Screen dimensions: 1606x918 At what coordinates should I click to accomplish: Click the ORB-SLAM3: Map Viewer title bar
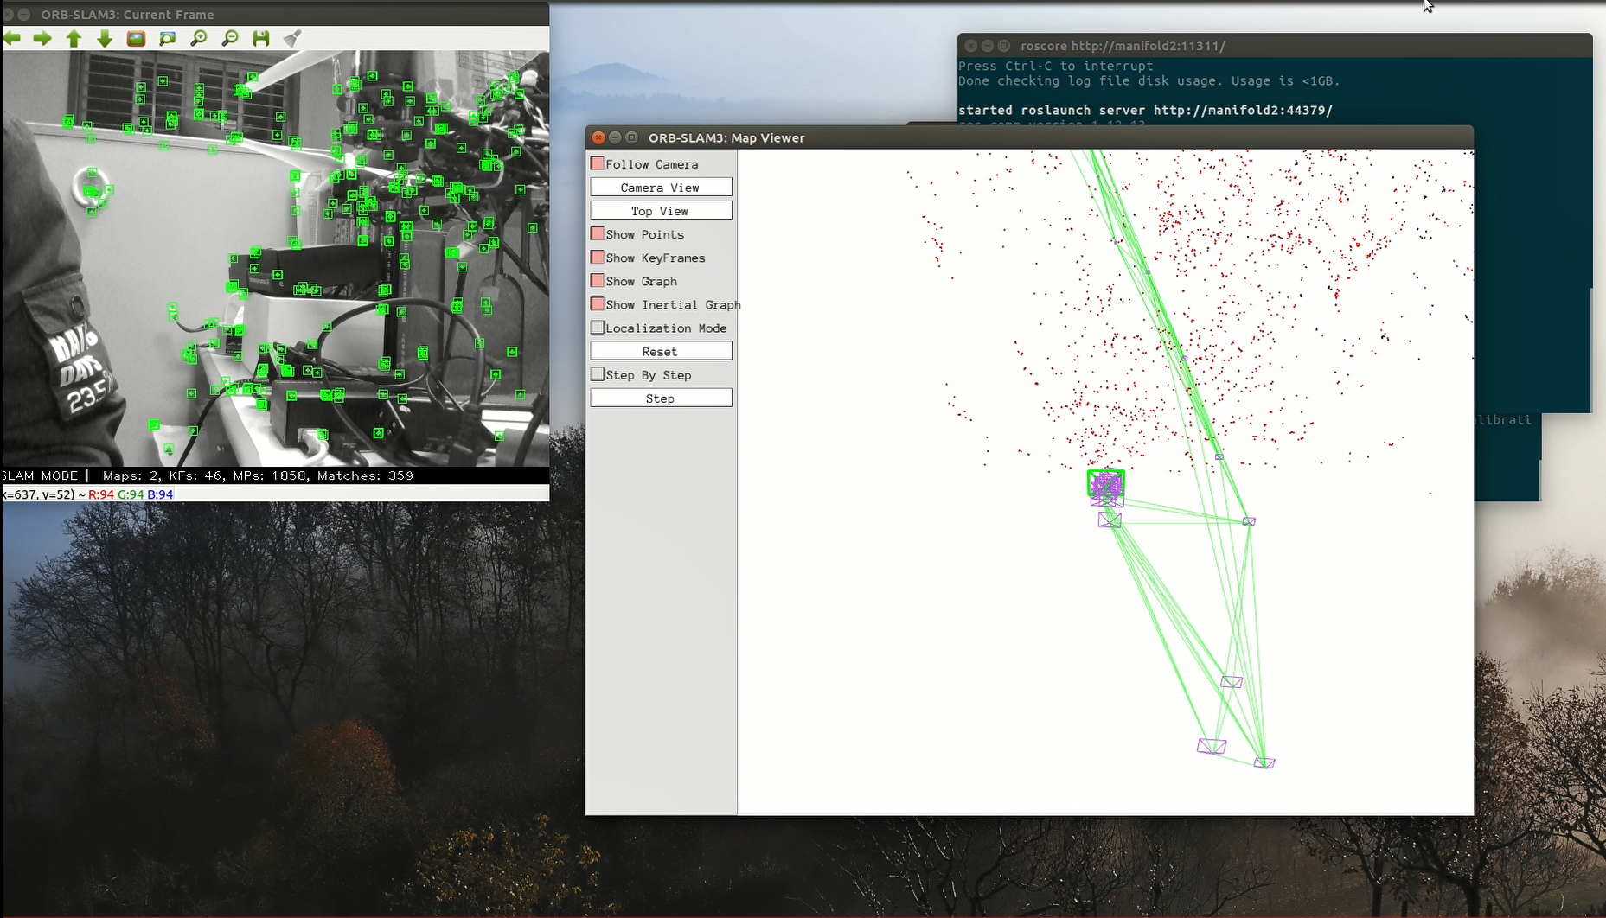(1029, 137)
